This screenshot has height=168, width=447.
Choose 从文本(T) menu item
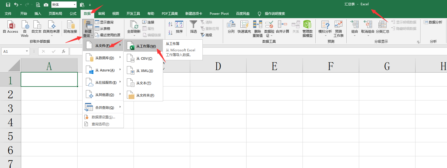(x=143, y=83)
